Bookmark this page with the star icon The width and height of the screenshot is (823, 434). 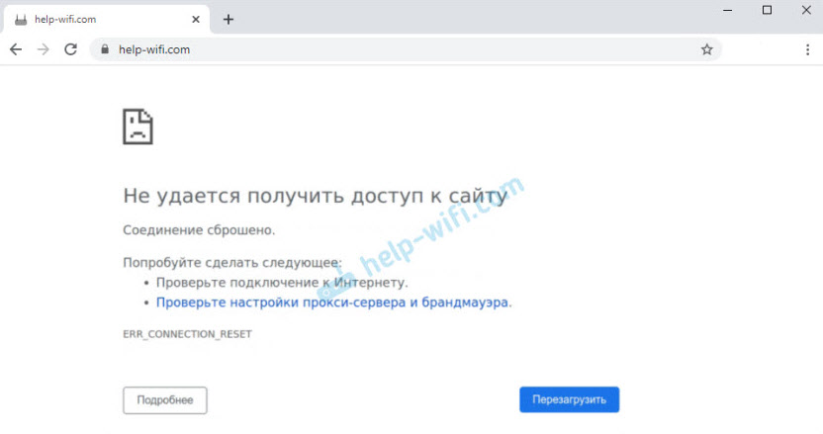(x=706, y=49)
